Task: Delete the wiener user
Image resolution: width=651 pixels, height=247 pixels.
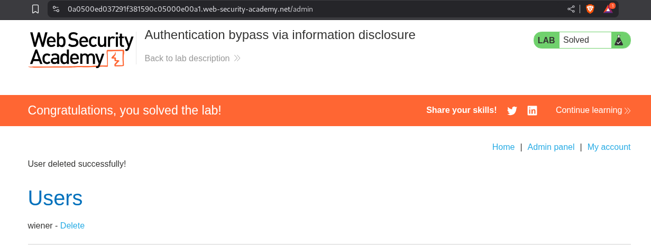Action: pos(72,226)
